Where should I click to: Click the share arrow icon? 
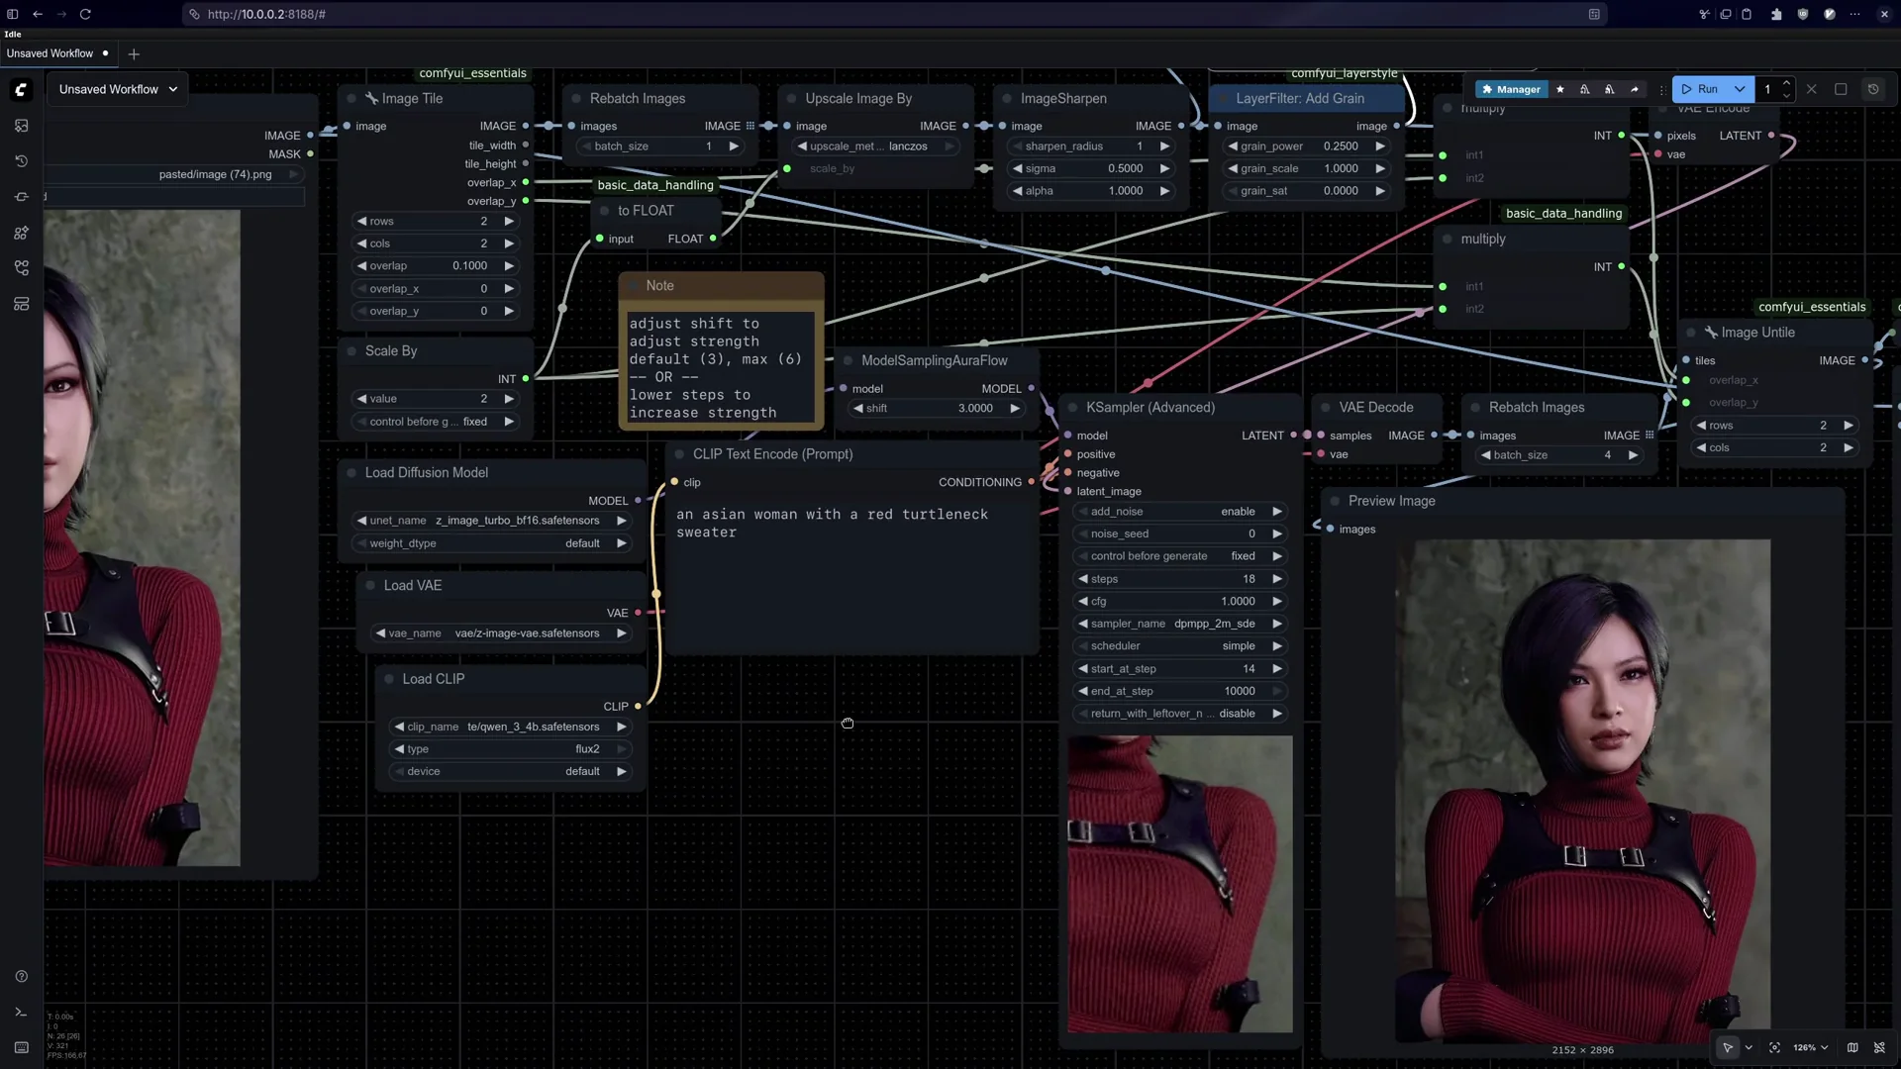pyautogui.click(x=1635, y=89)
